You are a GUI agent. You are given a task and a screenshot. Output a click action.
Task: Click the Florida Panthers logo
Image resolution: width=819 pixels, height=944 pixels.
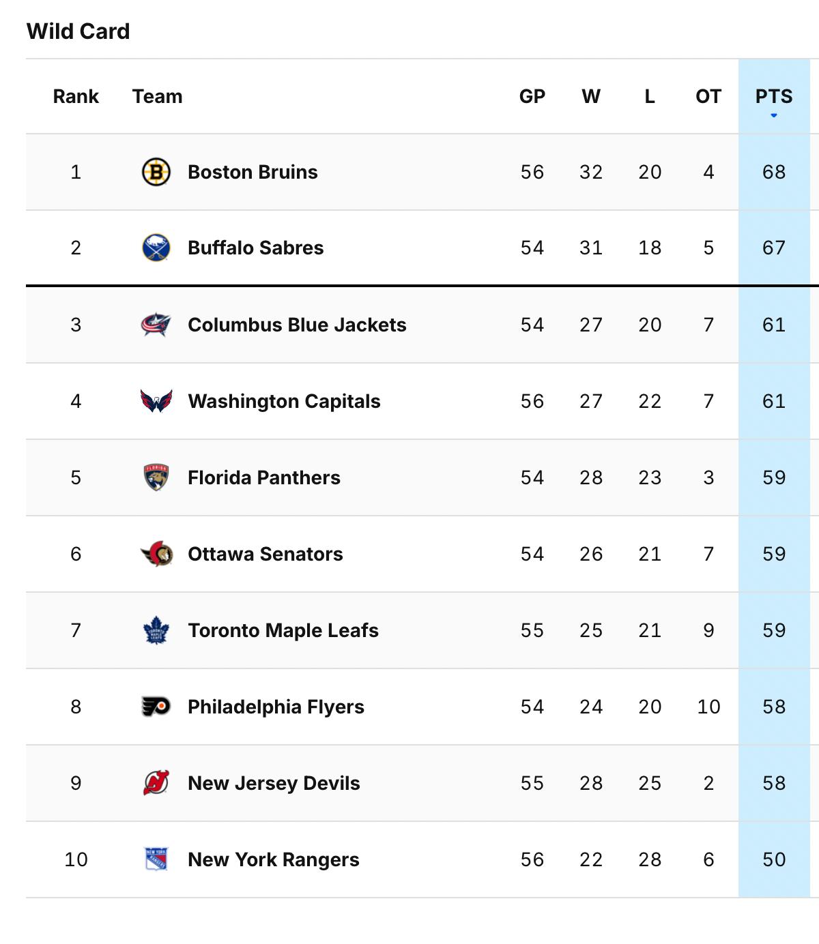tap(156, 477)
